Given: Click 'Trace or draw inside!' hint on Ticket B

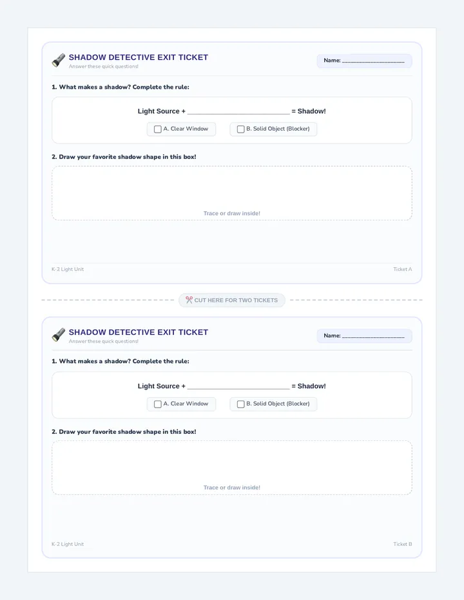Looking at the screenshot, I should tap(232, 487).
